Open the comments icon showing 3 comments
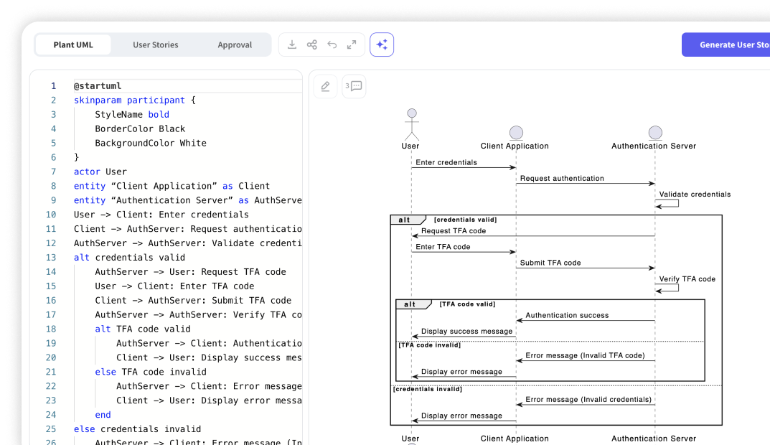The image size is (770, 445). tap(353, 85)
